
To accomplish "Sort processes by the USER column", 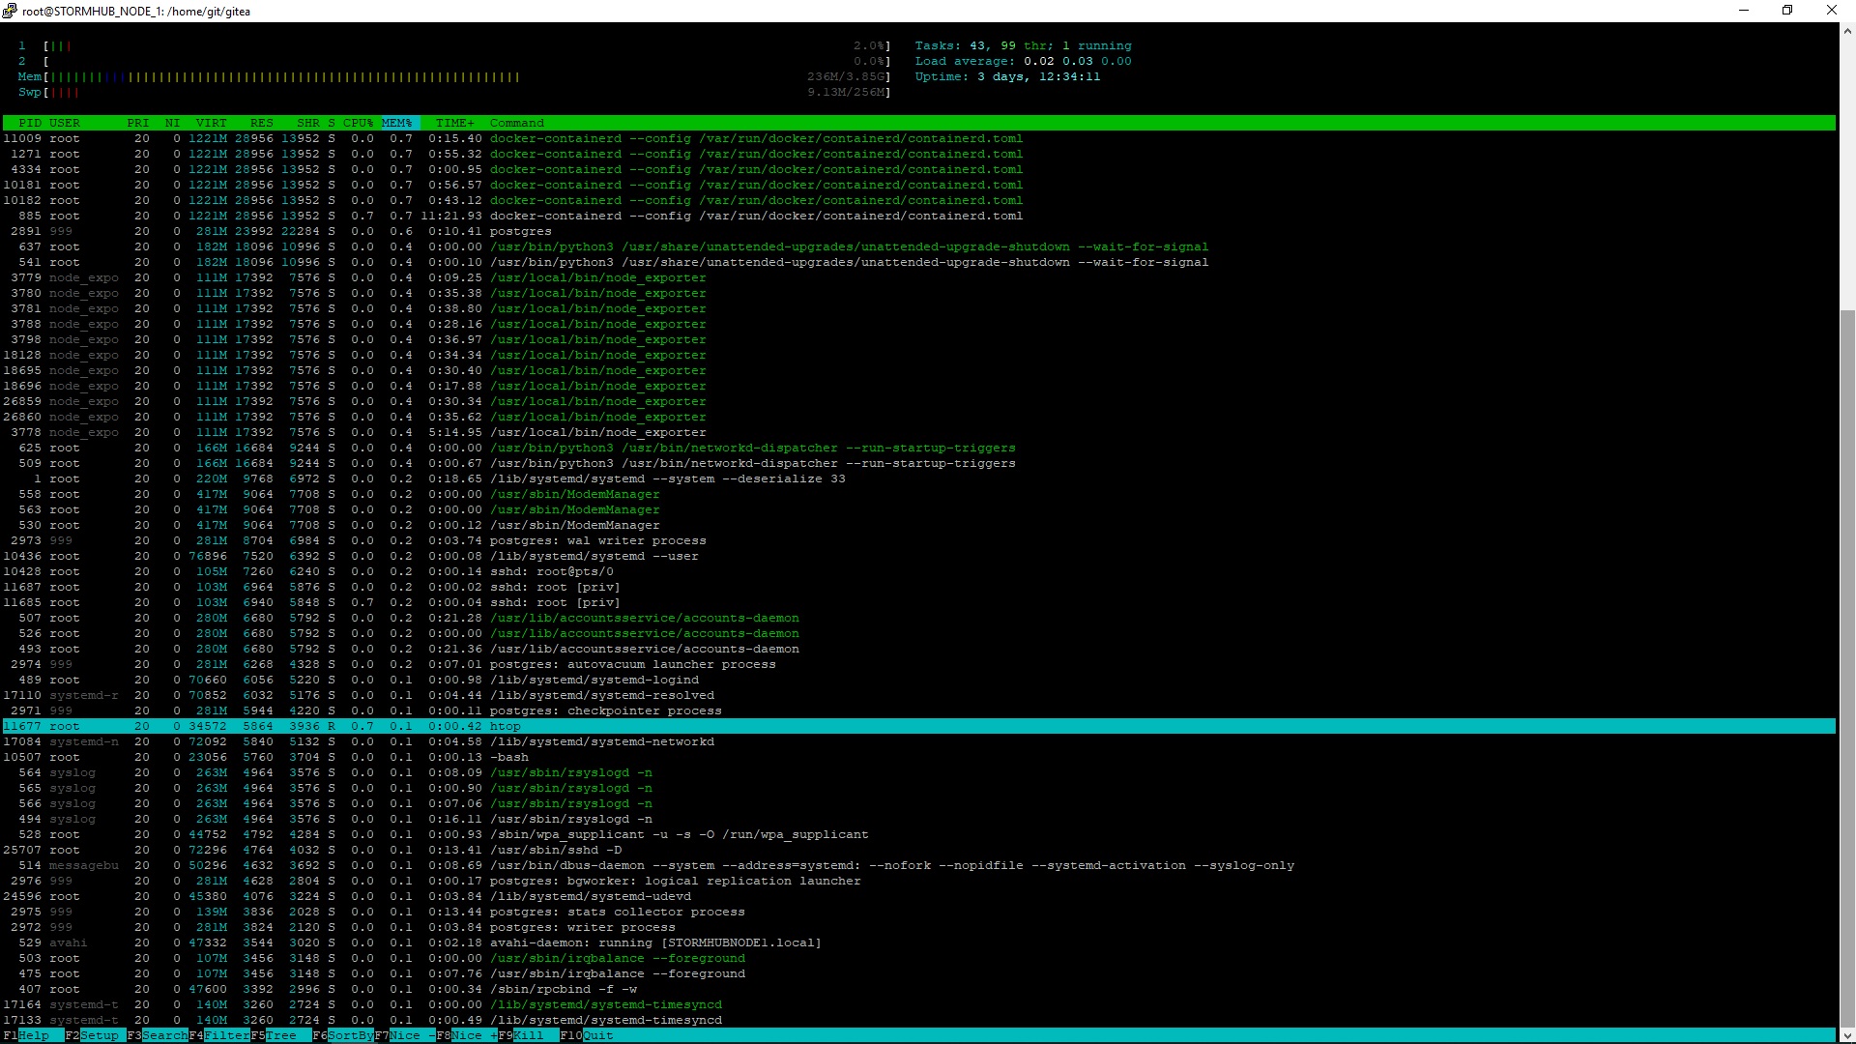I will click(x=64, y=123).
